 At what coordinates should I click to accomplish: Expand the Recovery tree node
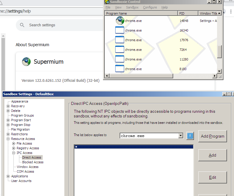coord(8,106)
